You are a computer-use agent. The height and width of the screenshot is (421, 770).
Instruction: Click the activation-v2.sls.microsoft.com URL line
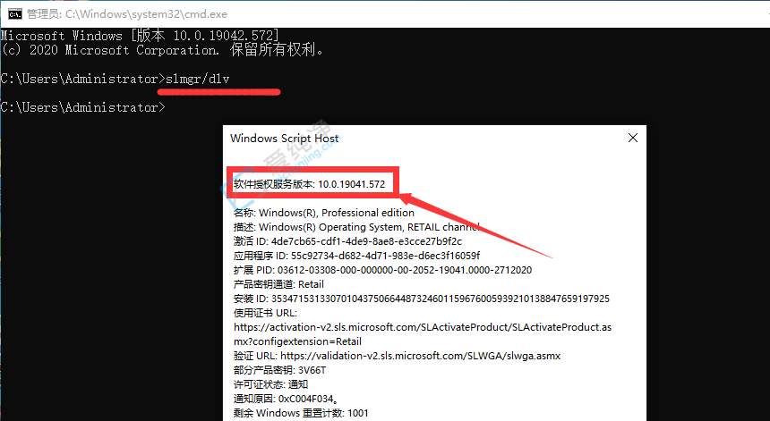click(x=423, y=327)
